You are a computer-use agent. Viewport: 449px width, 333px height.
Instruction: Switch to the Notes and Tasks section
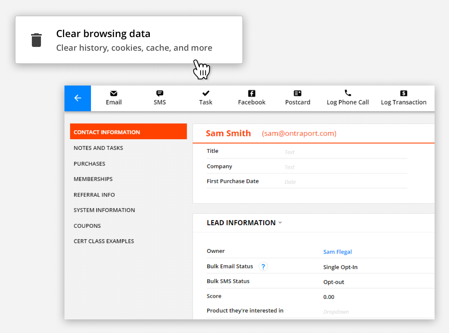click(x=98, y=148)
